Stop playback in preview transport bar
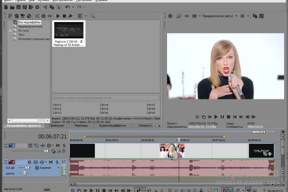Image resolution: width=288 pixels, height=192 pixels. tap(228, 117)
